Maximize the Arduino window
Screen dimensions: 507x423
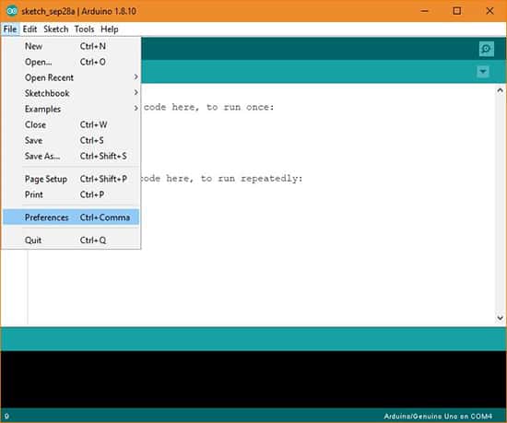point(457,11)
